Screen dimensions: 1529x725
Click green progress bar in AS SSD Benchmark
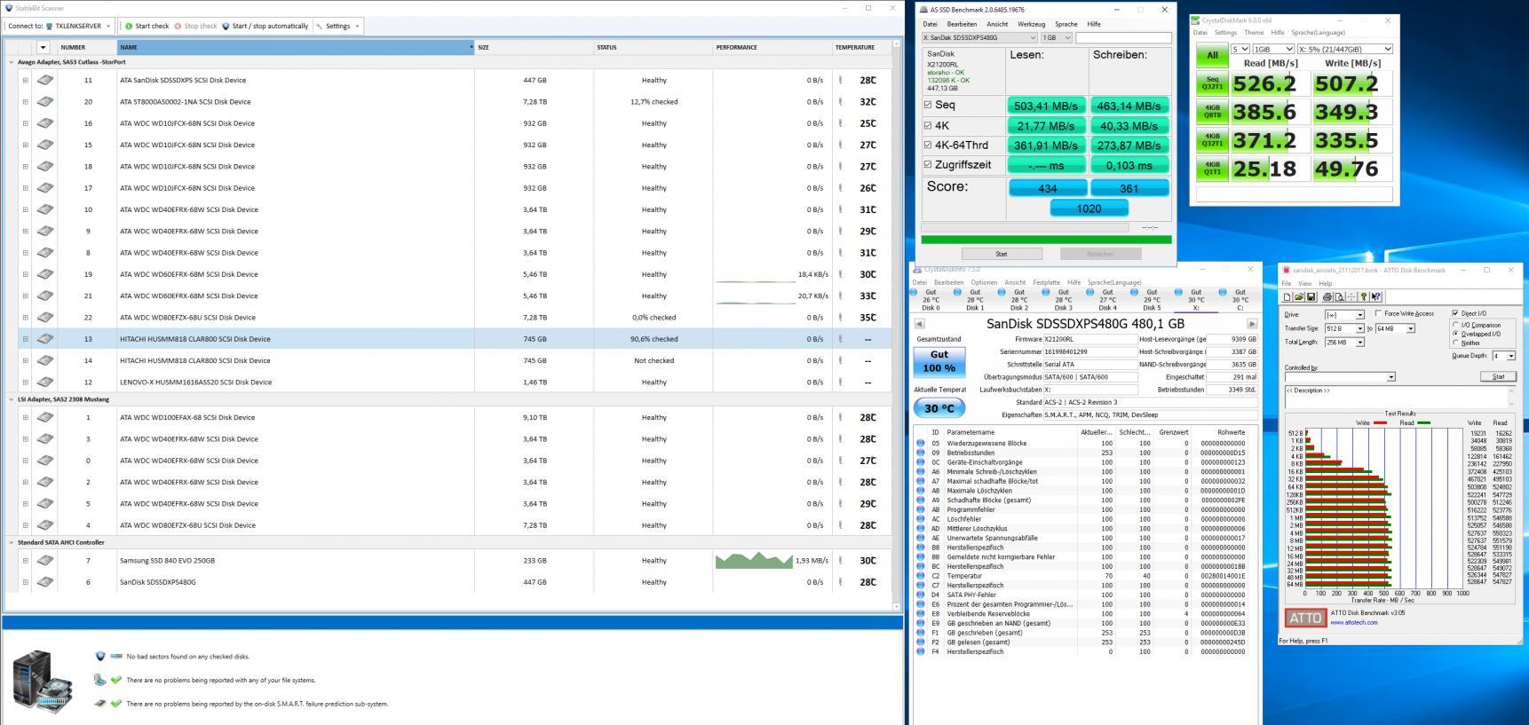click(x=1046, y=239)
